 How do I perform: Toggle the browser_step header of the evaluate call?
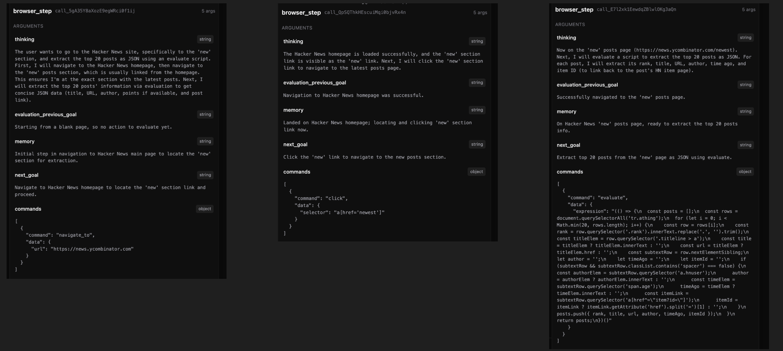[574, 10]
